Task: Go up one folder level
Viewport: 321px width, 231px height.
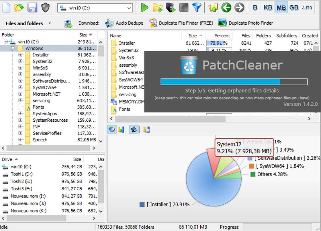Action: click(213, 8)
